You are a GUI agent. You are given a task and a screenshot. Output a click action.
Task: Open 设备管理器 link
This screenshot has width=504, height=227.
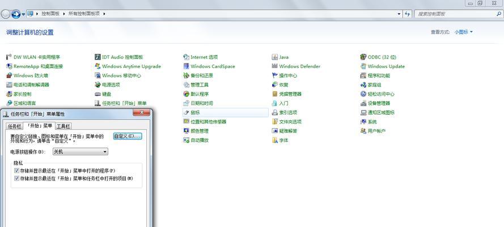click(379, 103)
